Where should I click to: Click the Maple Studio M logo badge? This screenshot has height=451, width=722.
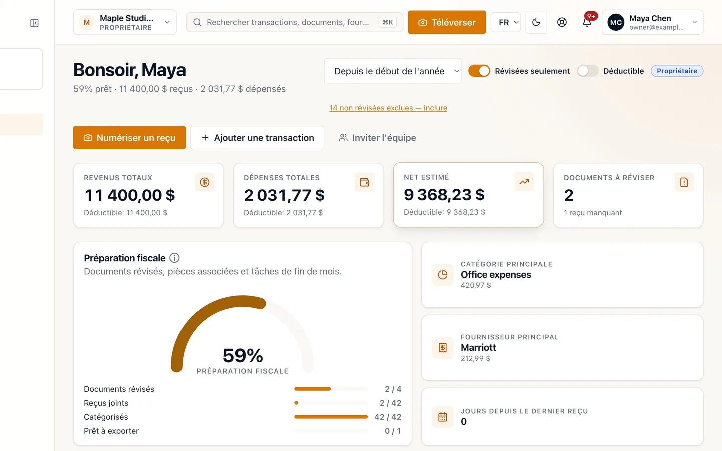(x=87, y=22)
